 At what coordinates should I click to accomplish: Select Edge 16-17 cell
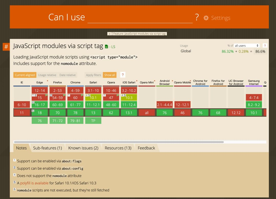tap(40, 105)
